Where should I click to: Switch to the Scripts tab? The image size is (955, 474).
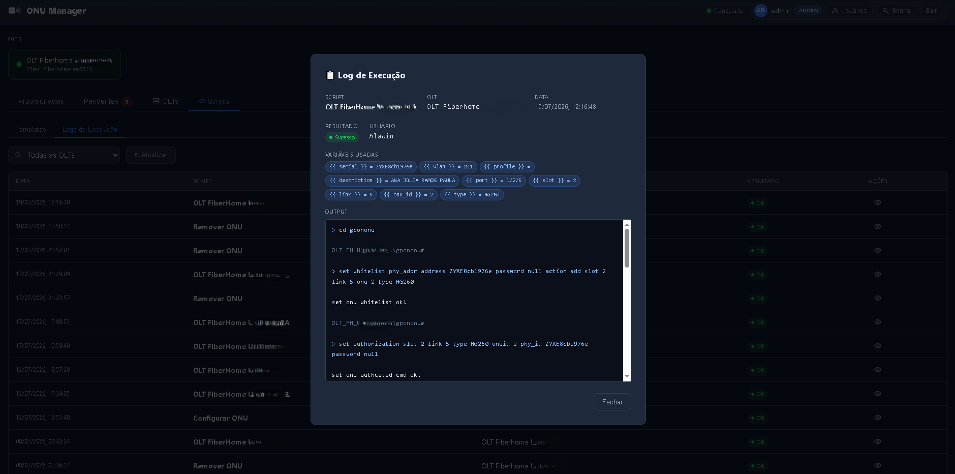coord(214,101)
